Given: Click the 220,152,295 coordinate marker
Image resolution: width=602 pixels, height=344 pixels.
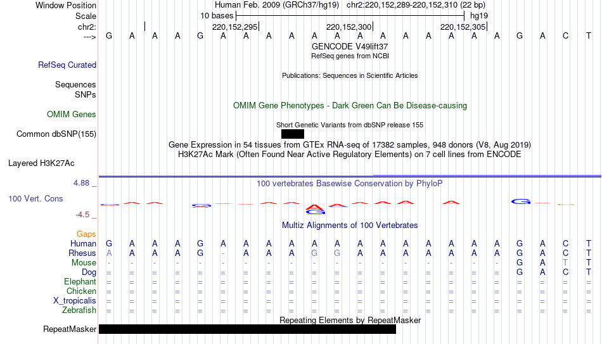Looking at the screenshot, I should coord(235,27).
